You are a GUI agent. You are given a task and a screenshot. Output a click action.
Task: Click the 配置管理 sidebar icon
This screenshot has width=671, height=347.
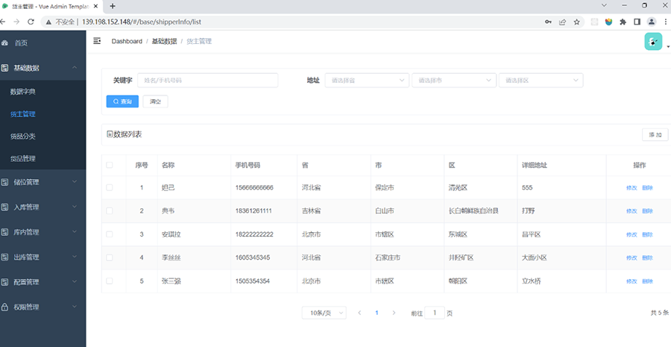click(x=4, y=282)
